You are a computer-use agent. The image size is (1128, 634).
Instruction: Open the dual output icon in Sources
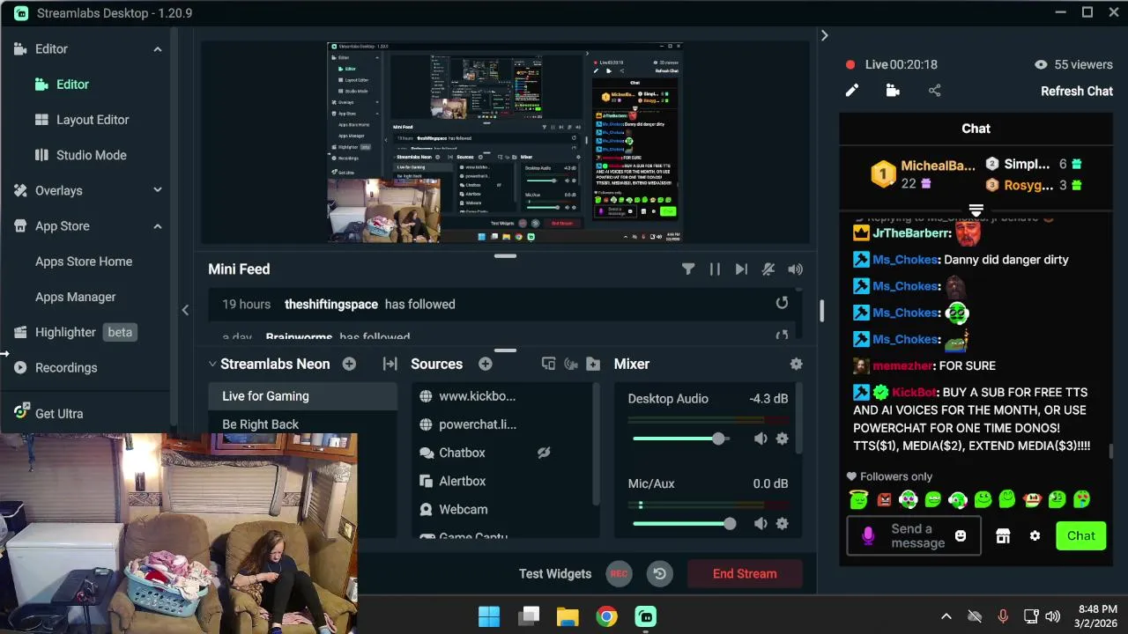548,364
